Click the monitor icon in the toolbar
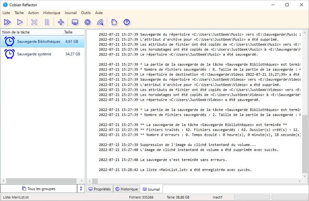Screen dimensions: 309x201 pos(75,22)
